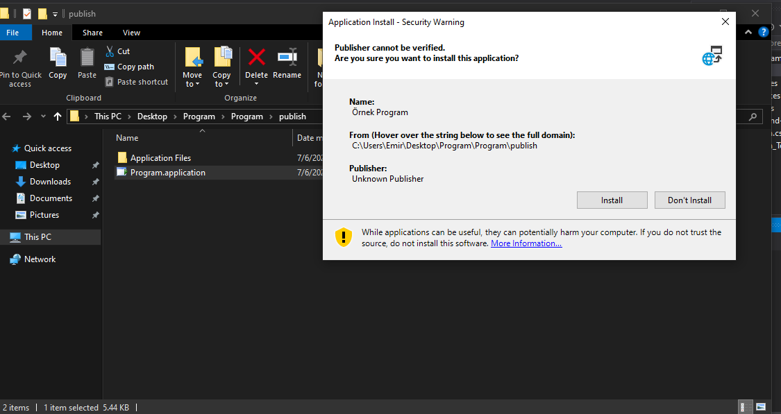Go forward with the Forward arrow
Image resolution: width=781 pixels, height=414 pixels.
[x=27, y=117]
